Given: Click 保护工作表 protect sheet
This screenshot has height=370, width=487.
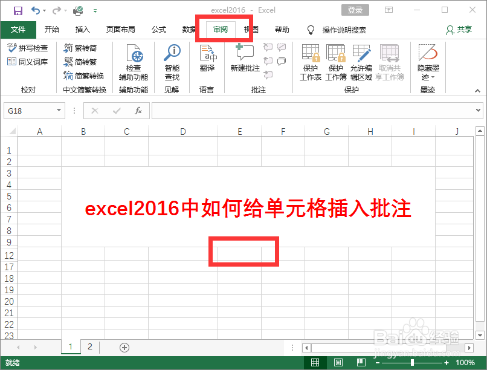Looking at the screenshot, I should [311, 62].
